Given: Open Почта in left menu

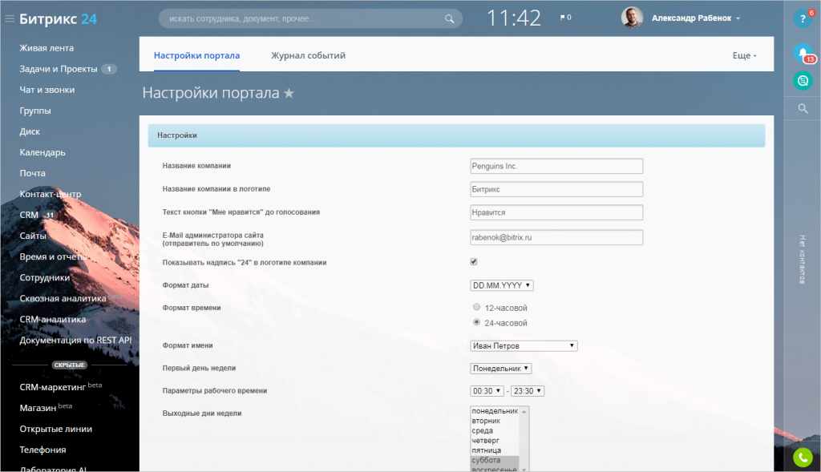Looking at the screenshot, I should 32,173.
